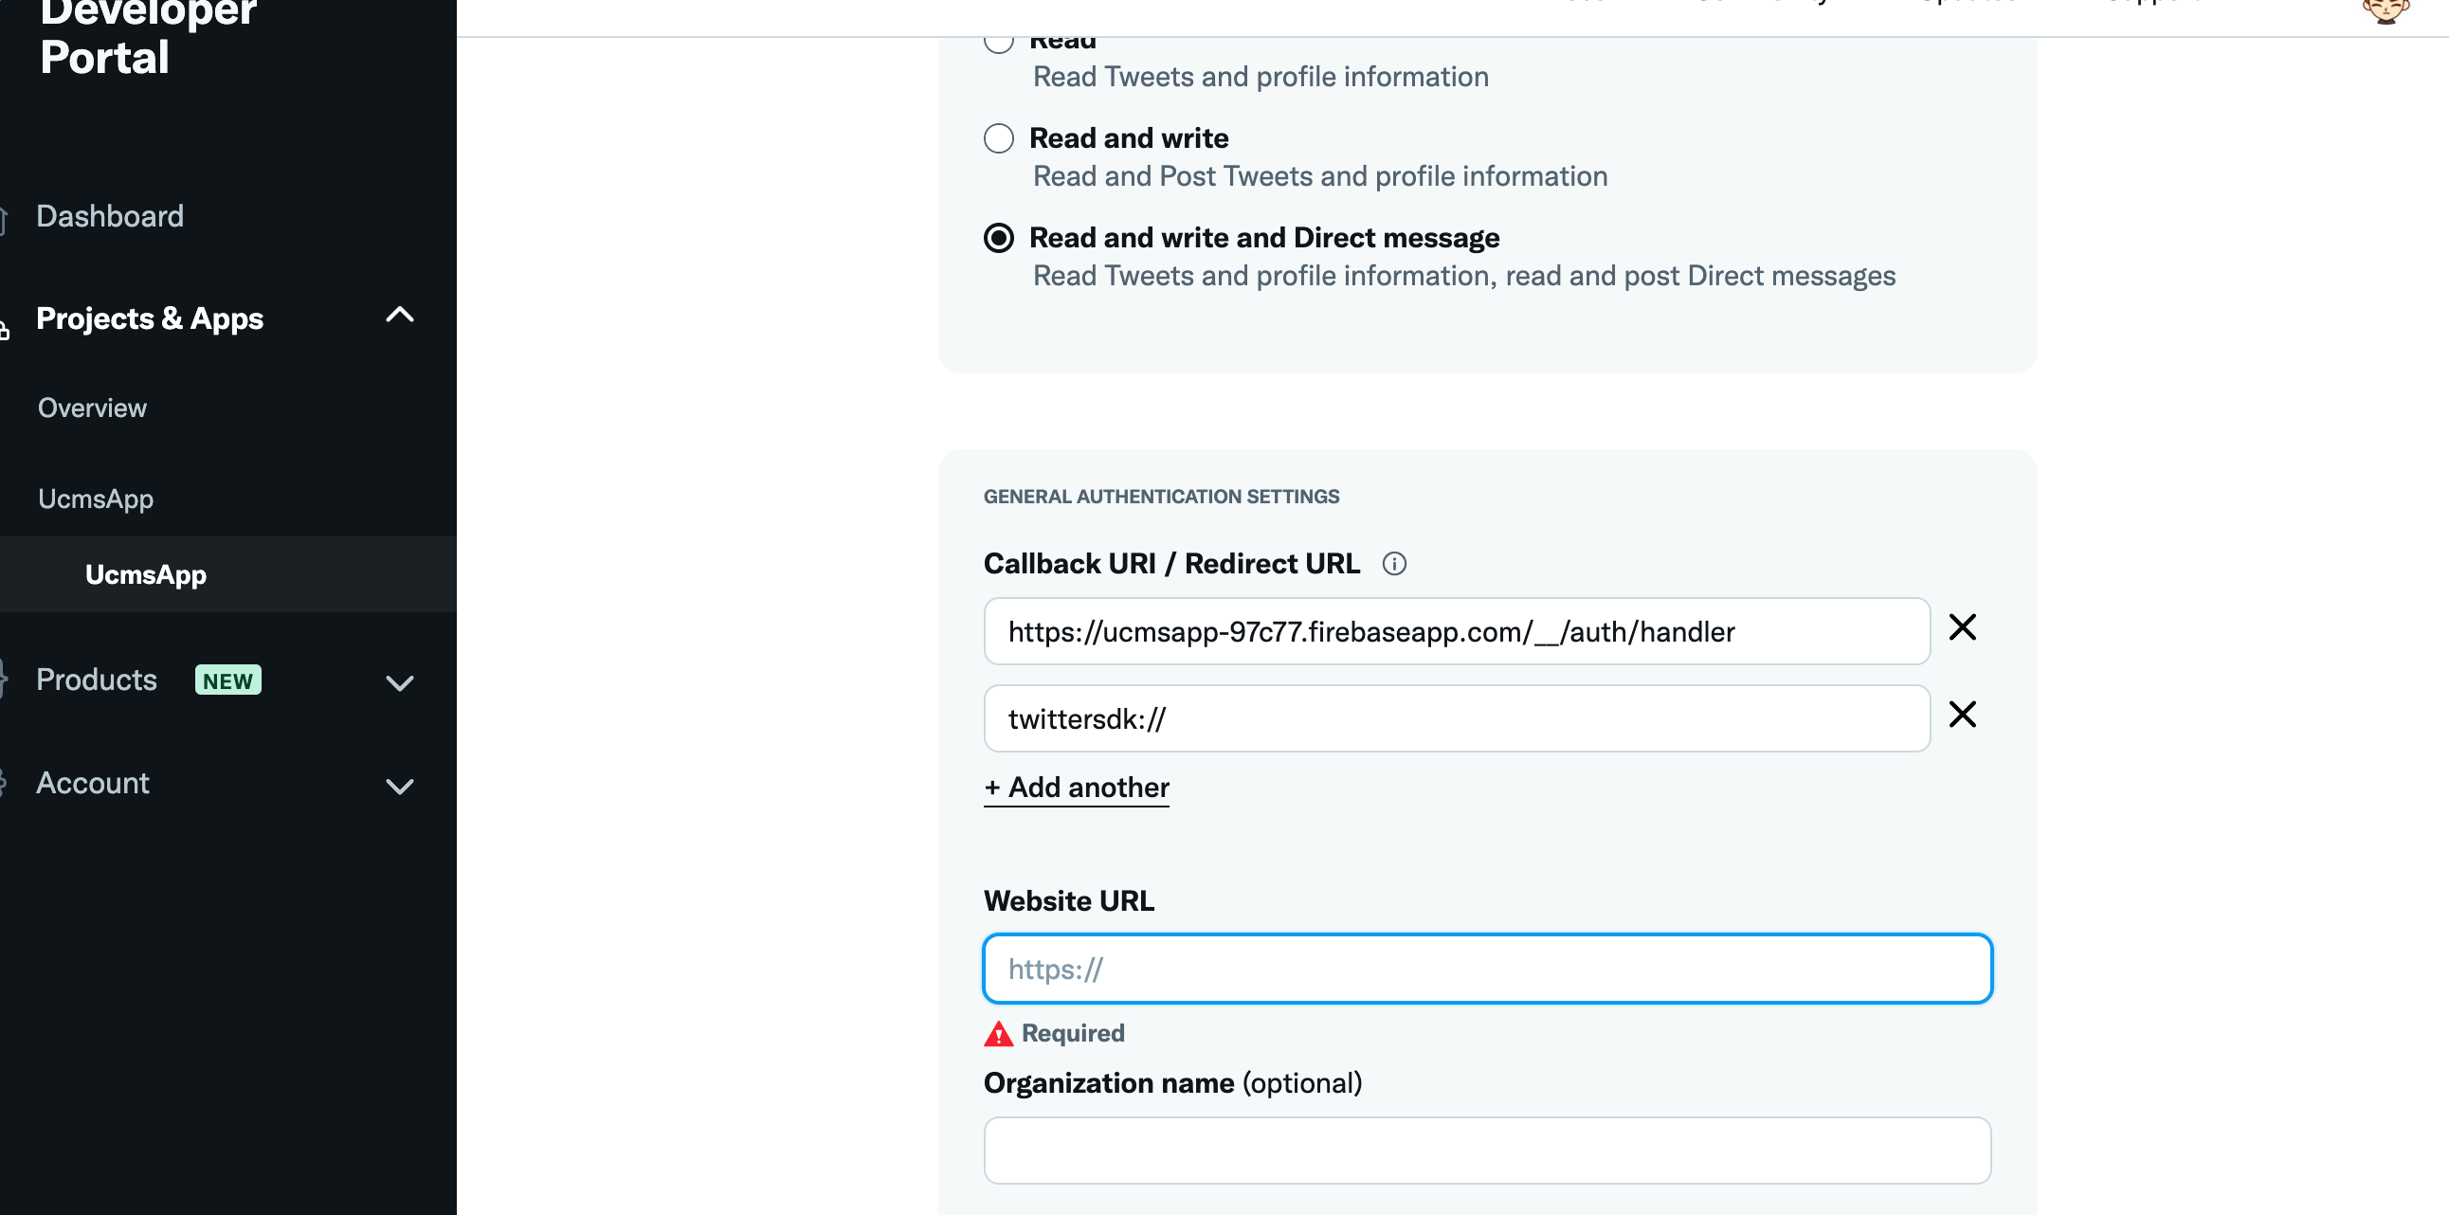Focus the Website URL input field
The width and height of the screenshot is (2449, 1215).
1487,969
